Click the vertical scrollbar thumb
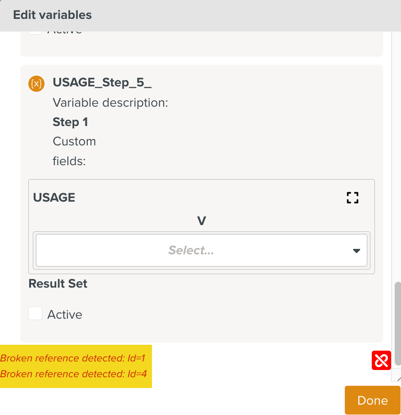 [x=397, y=324]
